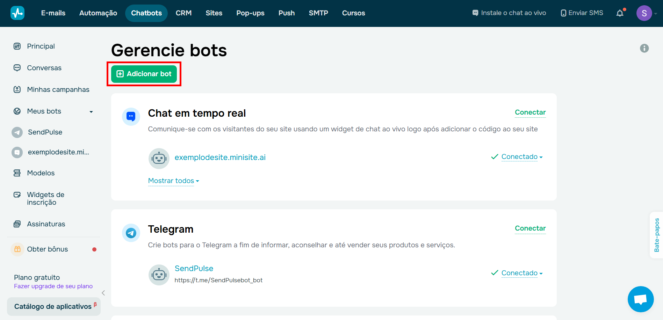
Task: Click the Adicionar bot button
Action: (144, 74)
